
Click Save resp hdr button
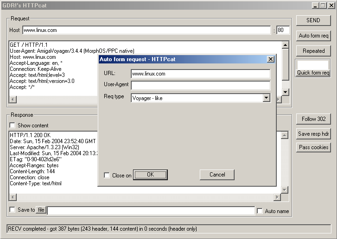pyautogui.click(x=313, y=134)
